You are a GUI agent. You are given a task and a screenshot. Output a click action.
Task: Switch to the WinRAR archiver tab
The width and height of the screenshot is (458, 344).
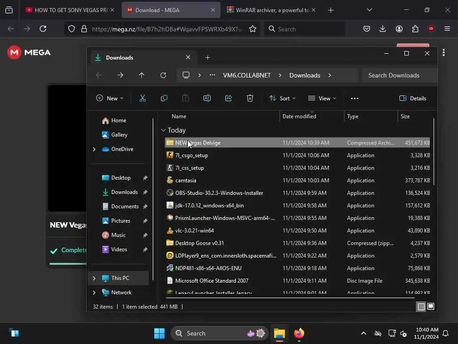pos(271,10)
